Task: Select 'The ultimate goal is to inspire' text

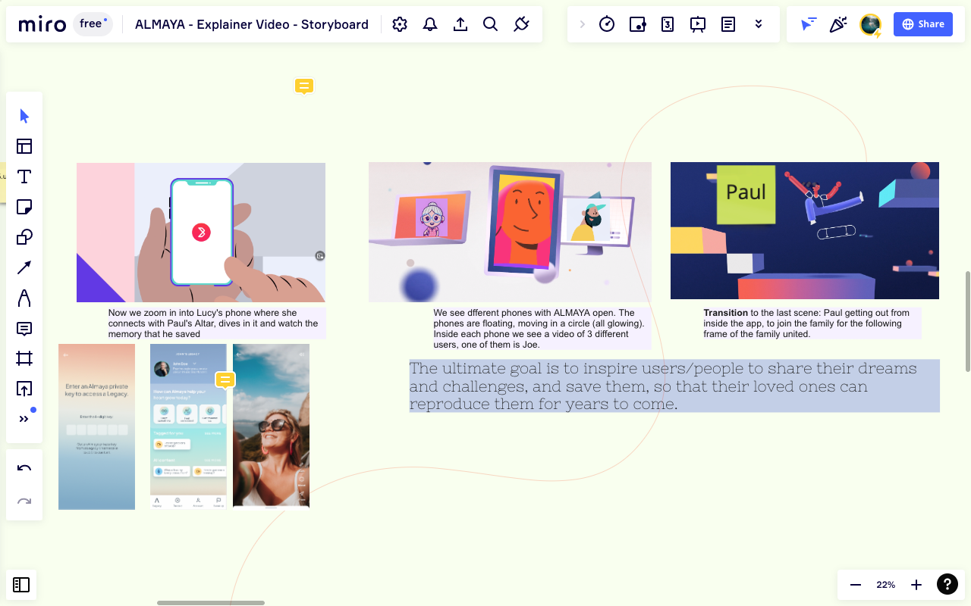Action: 674,386
